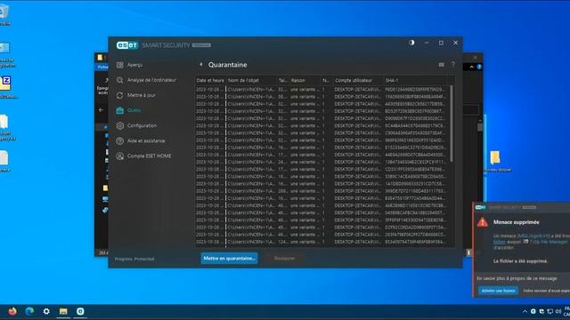Image resolution: width=570 pixels, height=320 pixels.
Task: Open Firefox from the taskbar
Action: click(x=12, y=311)
